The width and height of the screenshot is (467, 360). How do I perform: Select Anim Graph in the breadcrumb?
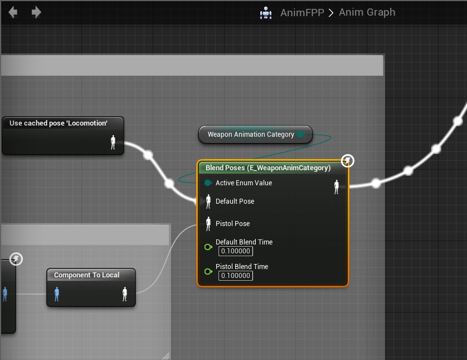(367, 12)
